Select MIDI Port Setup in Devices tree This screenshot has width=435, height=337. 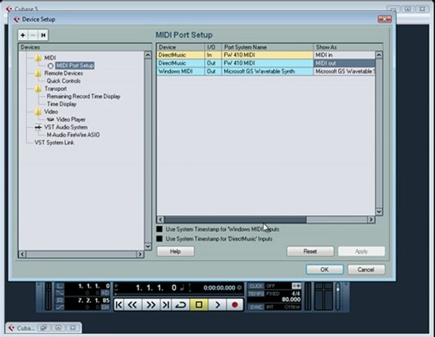click(x=75, y=66)
